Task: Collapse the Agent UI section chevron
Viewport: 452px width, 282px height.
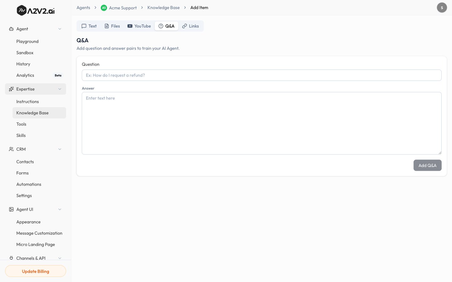Action: (x=60, y=209)
